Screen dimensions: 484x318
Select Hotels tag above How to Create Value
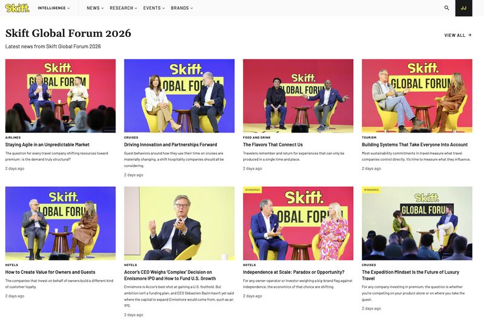click(11, 265)
